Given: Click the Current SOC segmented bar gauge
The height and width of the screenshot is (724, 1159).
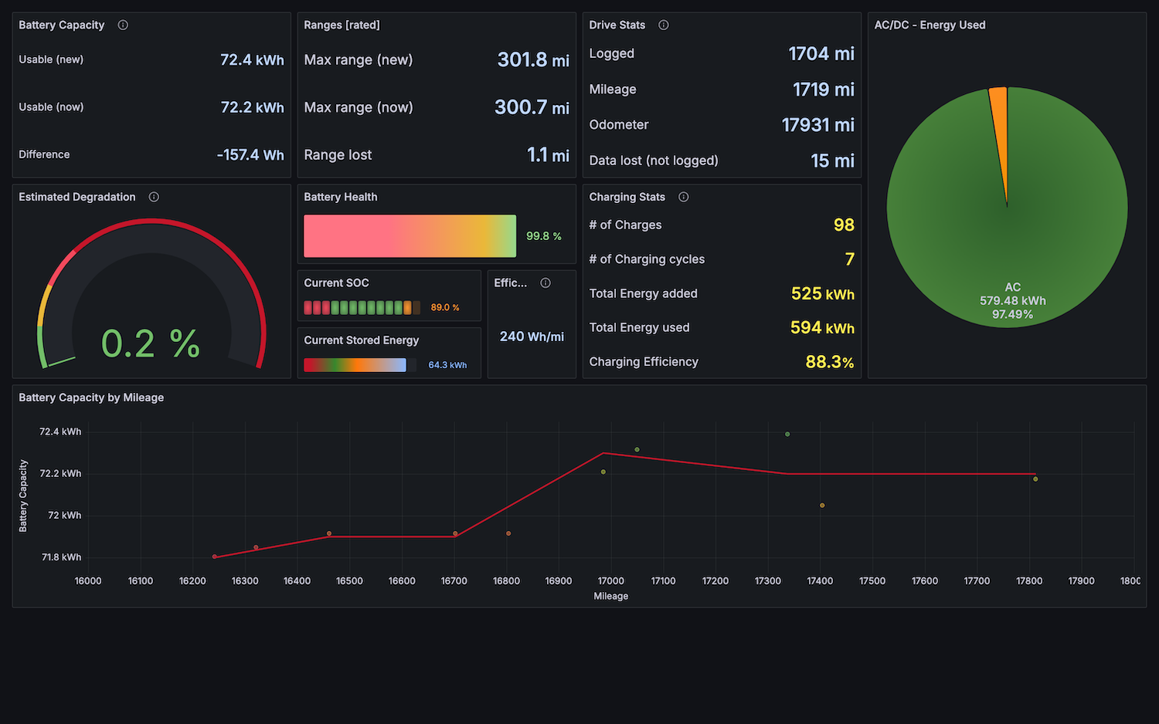Looking at the screenshot, I should [x=362, y=308].
